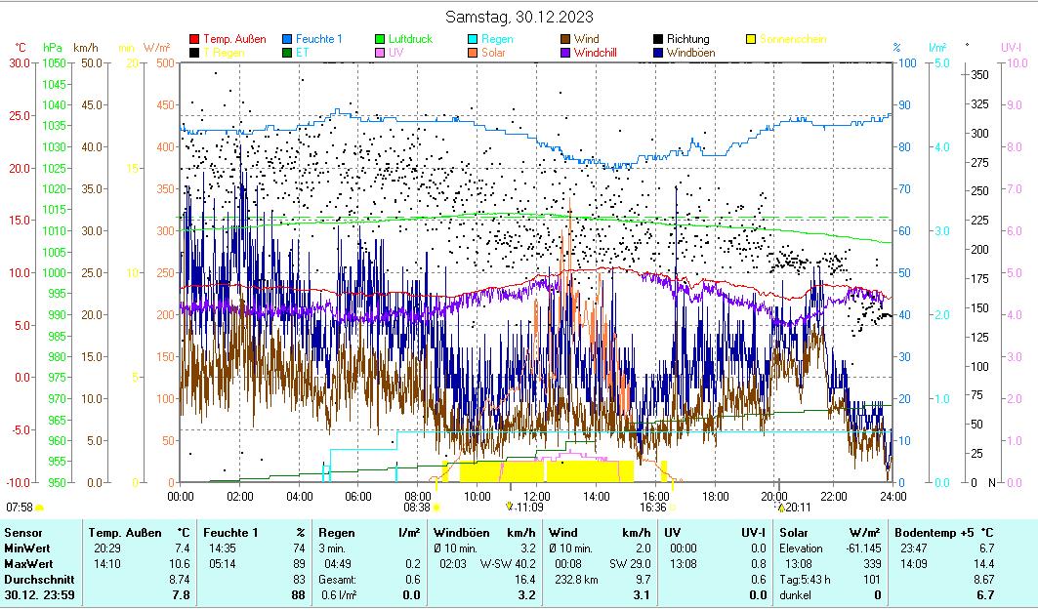This screenshot has width=1038, height=609.
Task: Click the pink UV legend square
Action: click(381, 53)
